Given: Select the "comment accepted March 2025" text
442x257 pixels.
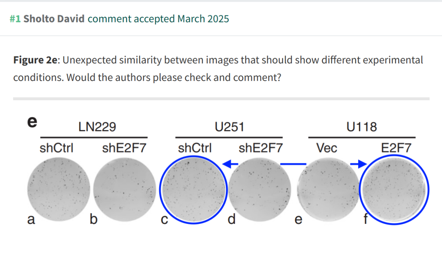Looking at the screenshot, I should 158,19.
